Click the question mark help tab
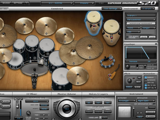 [27, 3]
